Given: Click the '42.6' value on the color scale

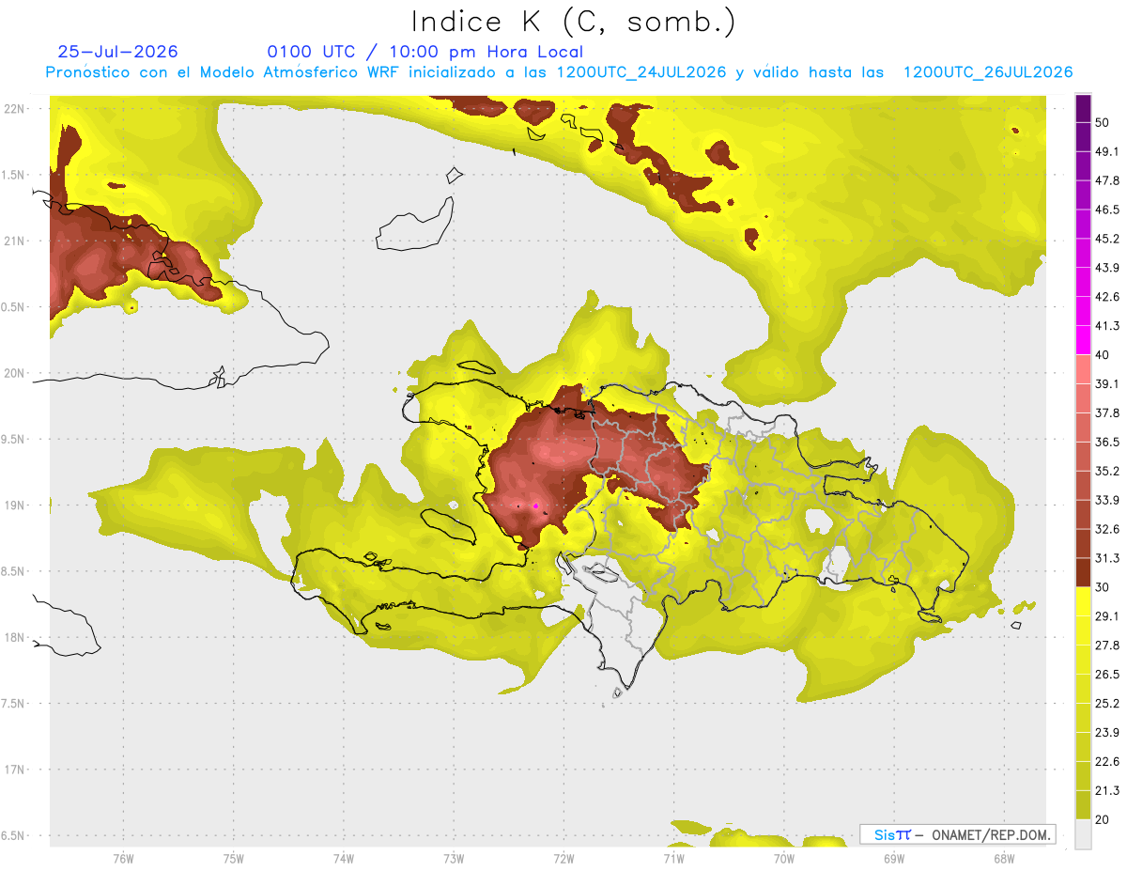Looking at the screenshot, I should click(x=1107, y=297).
